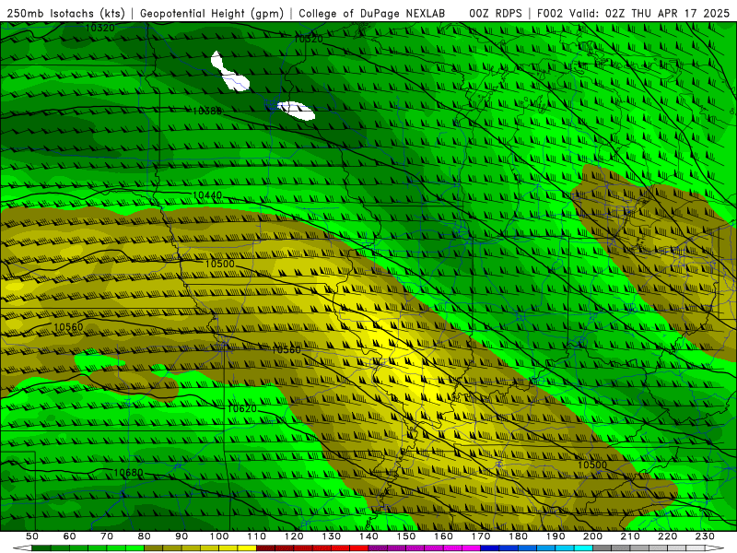Click the color bar's right arrow end cap

pyautogui.click(x=715, y=547)
